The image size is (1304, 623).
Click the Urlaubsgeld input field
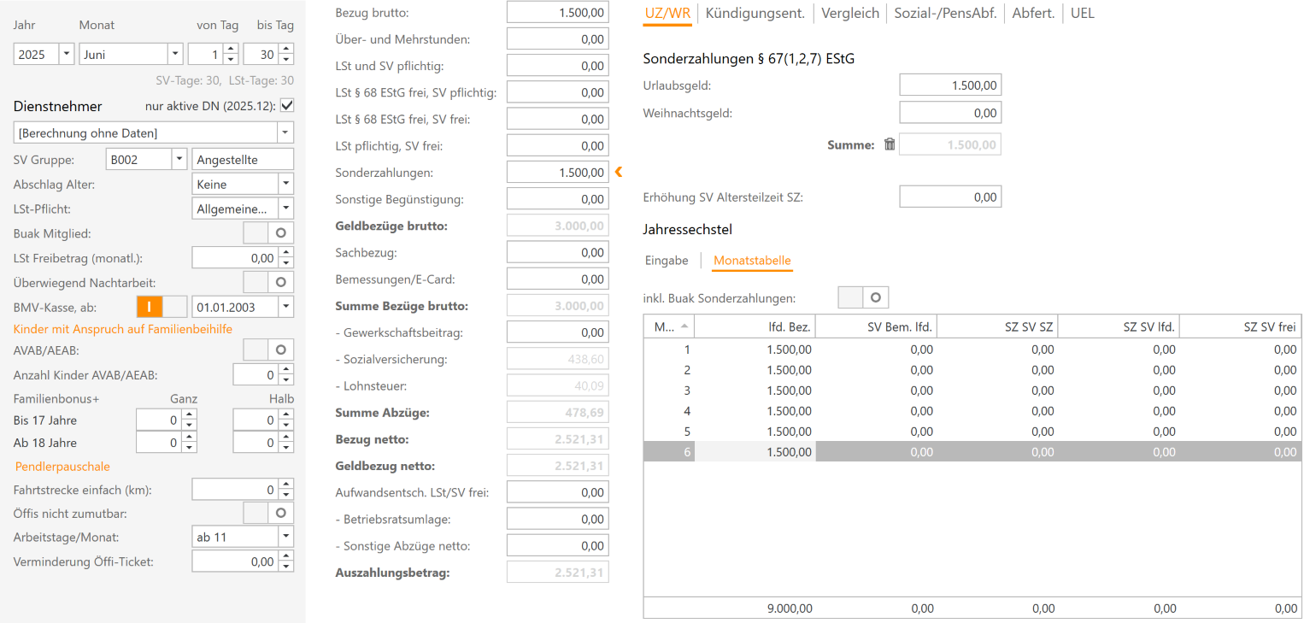click(949, 85)
